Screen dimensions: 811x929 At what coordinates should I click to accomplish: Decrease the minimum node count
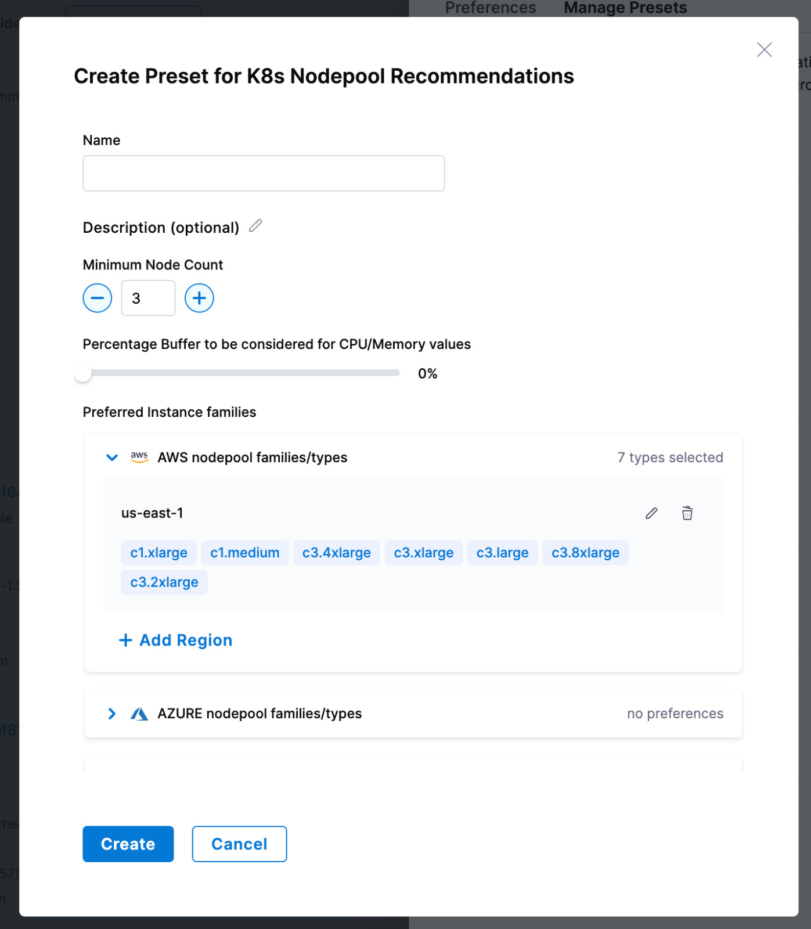click(x=98, y=298)
